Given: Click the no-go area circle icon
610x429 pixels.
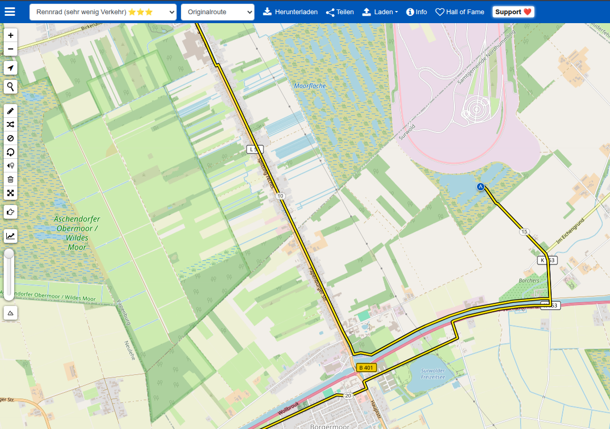Looking at the screenshot, I should click(x=11, y=138).
